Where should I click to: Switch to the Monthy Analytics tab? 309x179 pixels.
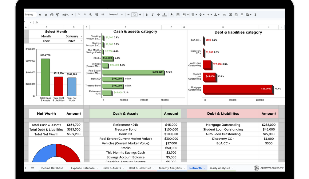(170, 168)
